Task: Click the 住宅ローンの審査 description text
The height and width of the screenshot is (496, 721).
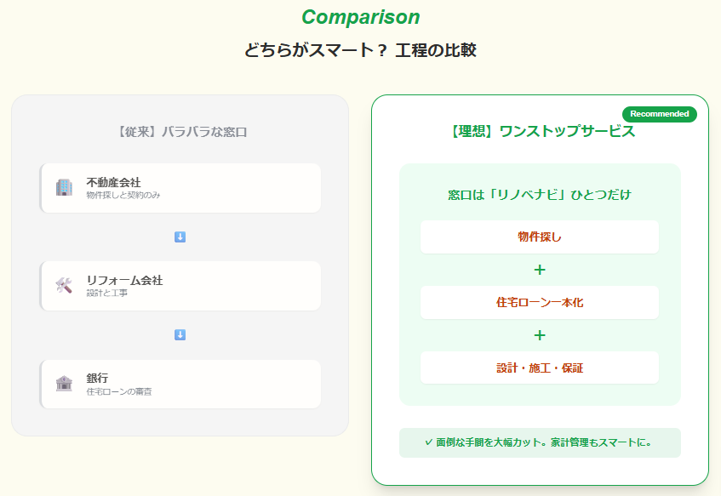Action: coord(119,391)
